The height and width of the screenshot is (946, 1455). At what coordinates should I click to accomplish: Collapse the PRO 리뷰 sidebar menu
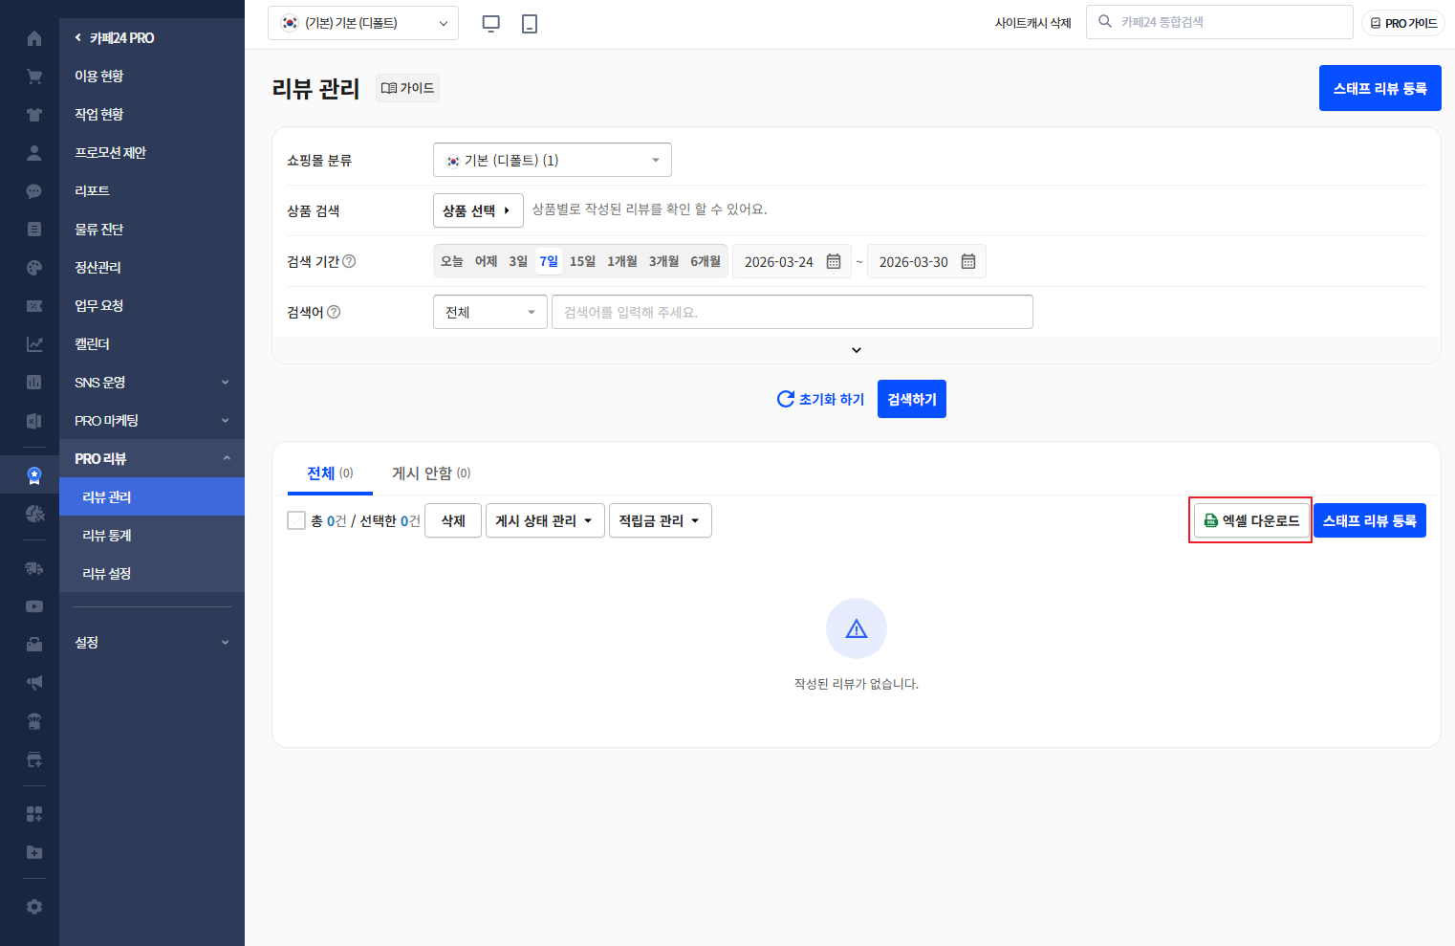(x=152, y=458)
